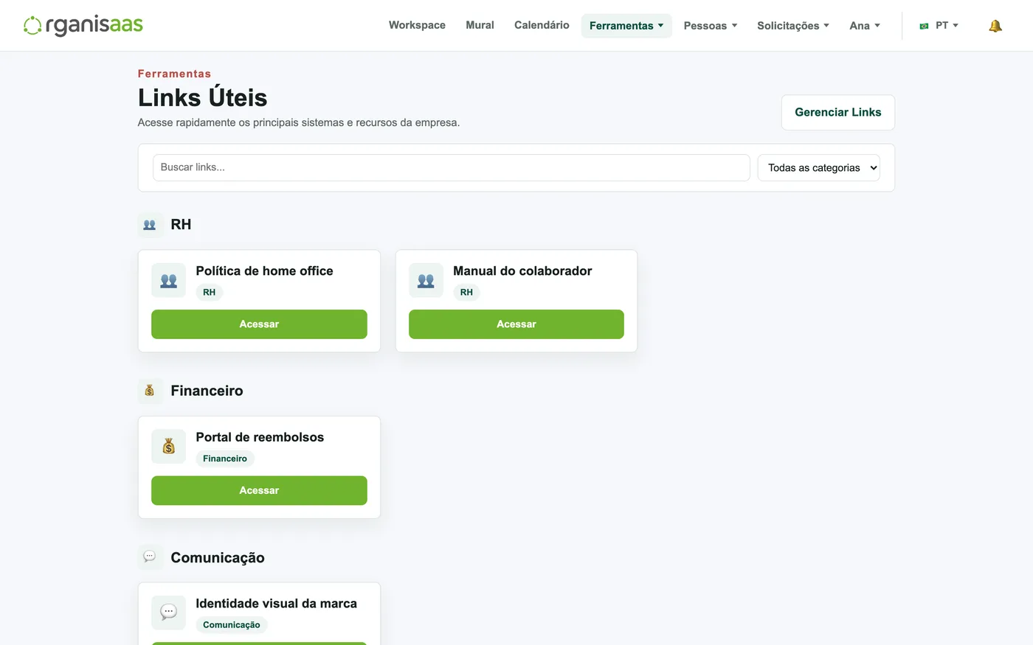Viewport: 1033px width, 645px height.
Task: Click the Manual do colaborador card icon
Action: click(x=426, y=280)
